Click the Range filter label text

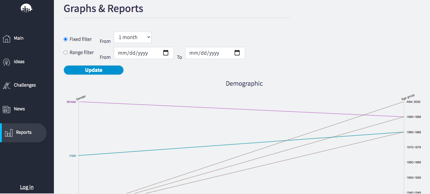click(82, 52)
